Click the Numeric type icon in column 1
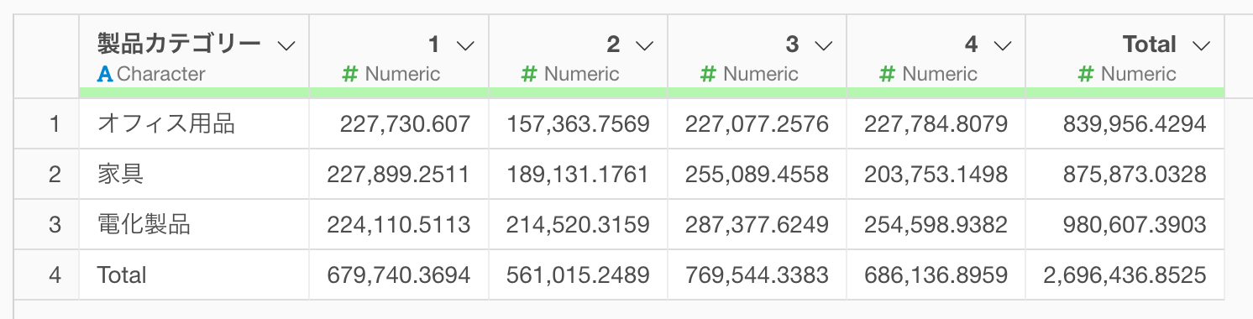Image resolution: width=1253 pixels, height=319 pixels. [x=350, y=74]
